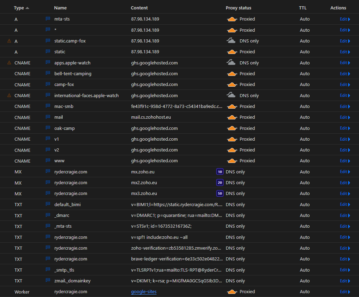Click priority 20 badge on mx2.zoho.eu
The image size is (359, 297).
point(220,182)
